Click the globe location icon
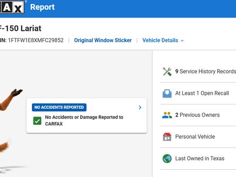Image resolution: width=236 pixels, height=177 pixels. (167, 159)
